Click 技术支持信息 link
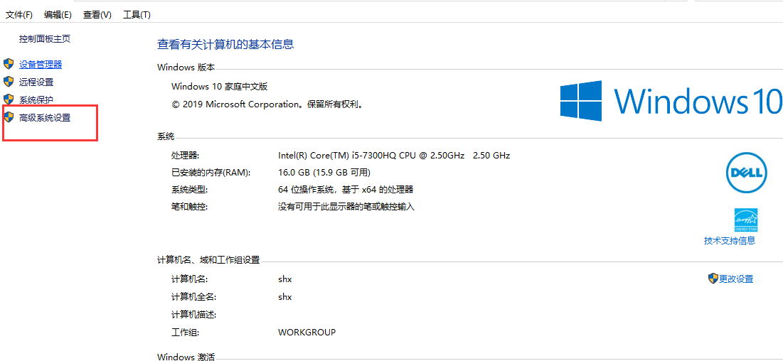 pos(730,241)
